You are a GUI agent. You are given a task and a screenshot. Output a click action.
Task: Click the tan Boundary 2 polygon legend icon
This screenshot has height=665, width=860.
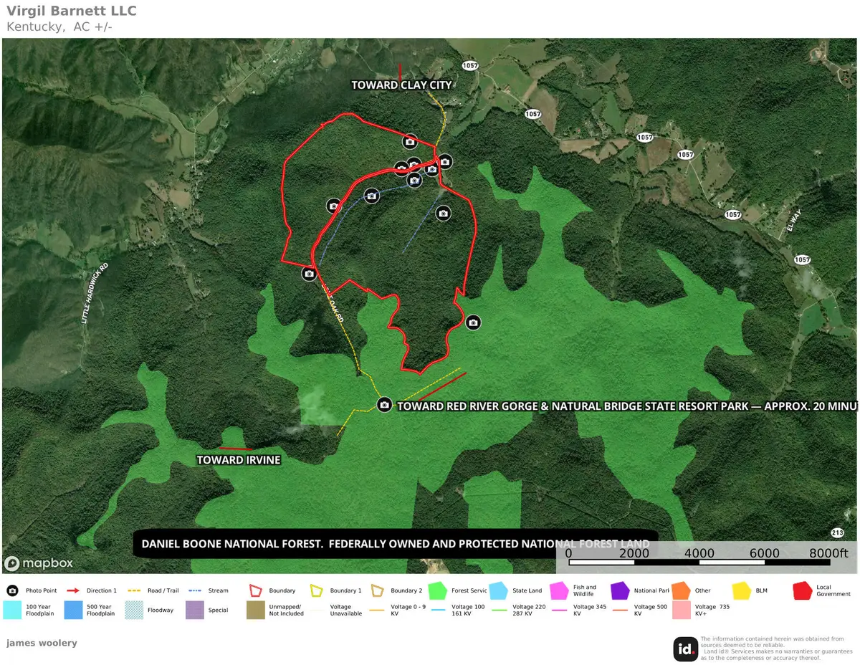click(x=378, y=591)
